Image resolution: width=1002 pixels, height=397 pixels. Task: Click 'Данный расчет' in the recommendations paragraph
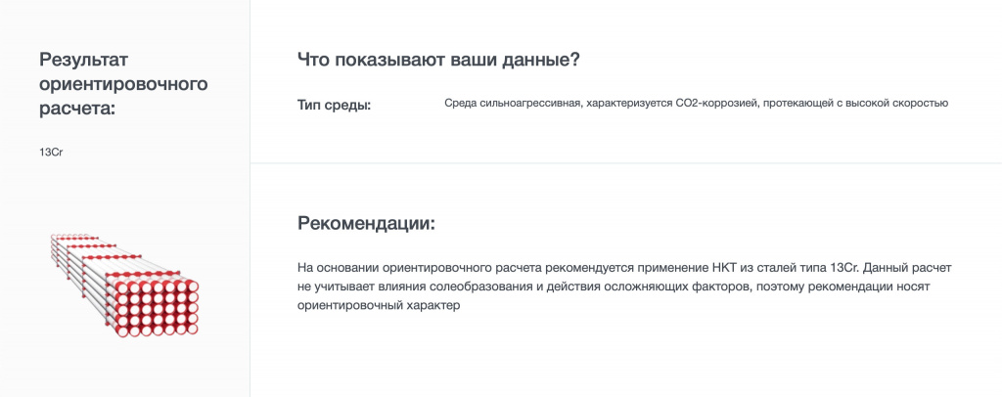coord(903,268)
